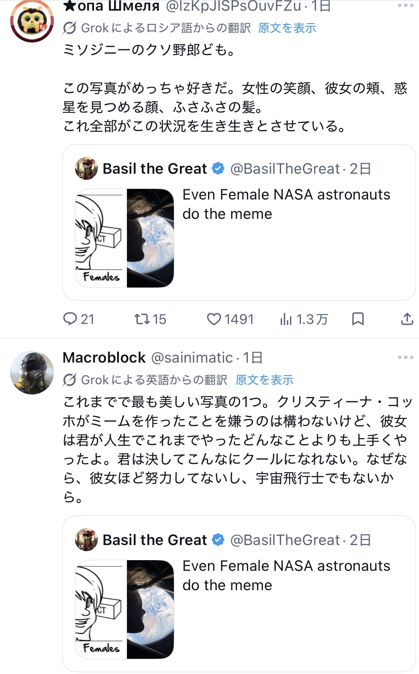
Task: Open the second quoted tweet's meme image
Action: [x=125, y=609]
